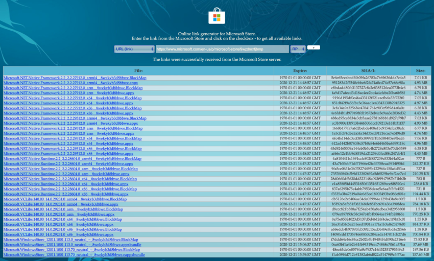Viewport: 434px width, 261px height.
Task: Open NET.Native.Framework 2.2.27912.0 arm appx link
Action: coord(68,93)
